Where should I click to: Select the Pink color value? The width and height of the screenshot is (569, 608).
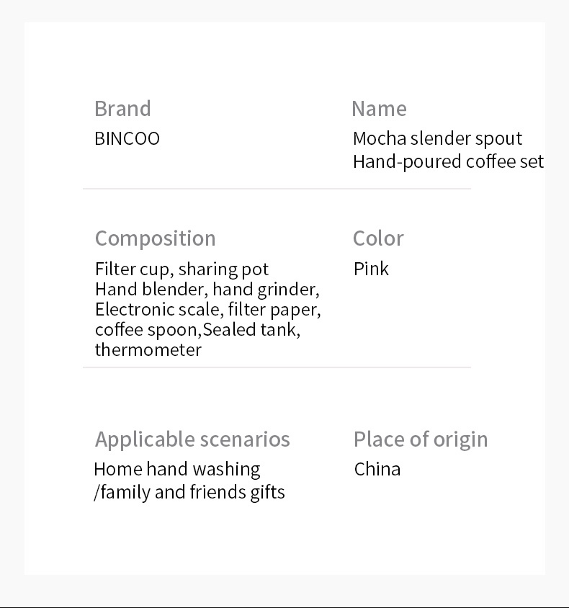tap(371, 269)
